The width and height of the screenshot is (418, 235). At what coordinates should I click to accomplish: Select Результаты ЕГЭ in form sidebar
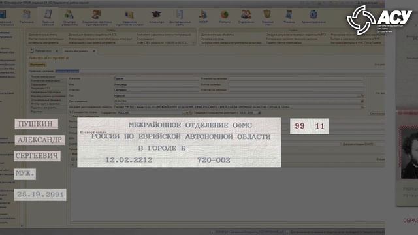coord(40,88)
